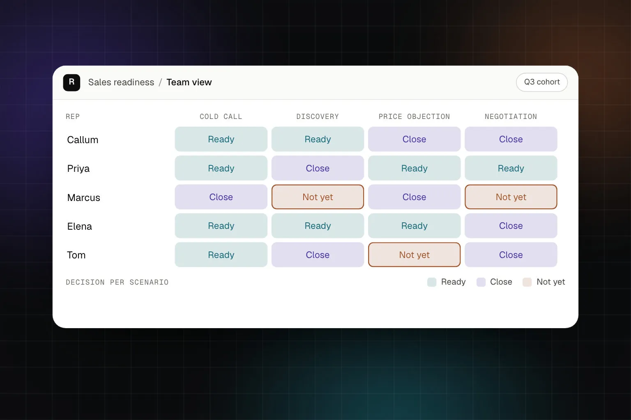Click the Ready legend color swatch

pos(432,282)
